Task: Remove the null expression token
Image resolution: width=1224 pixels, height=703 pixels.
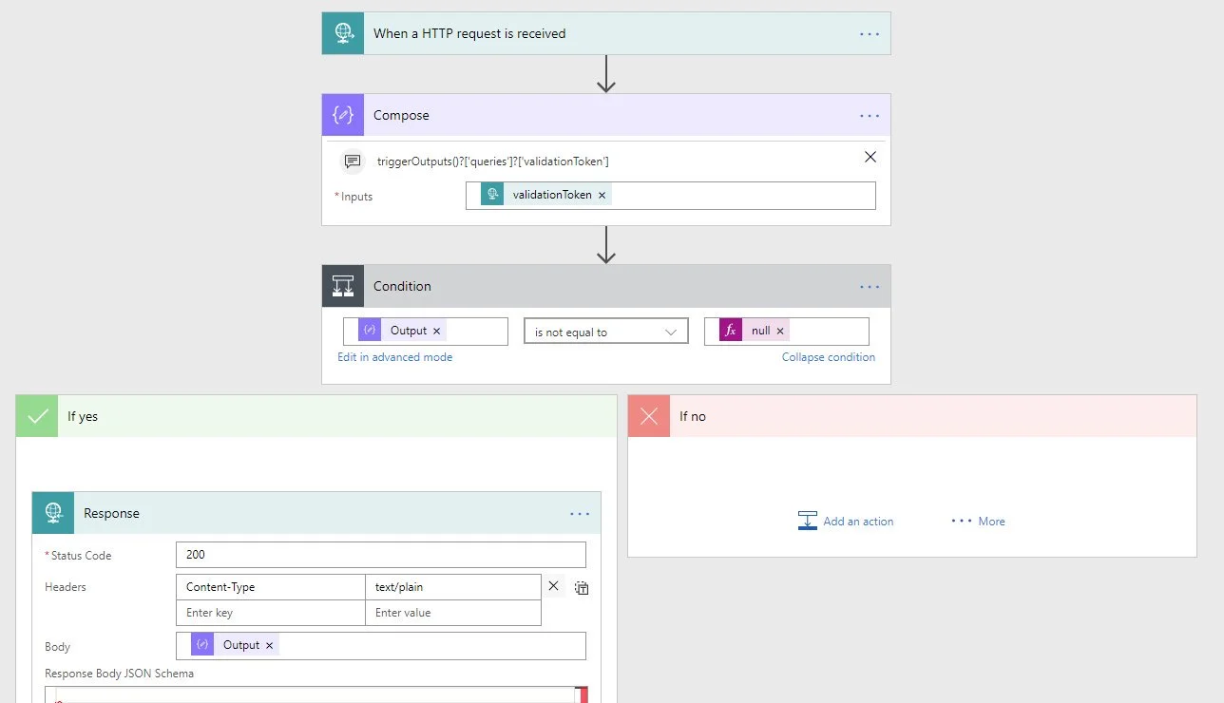Action: click(780, 331)
